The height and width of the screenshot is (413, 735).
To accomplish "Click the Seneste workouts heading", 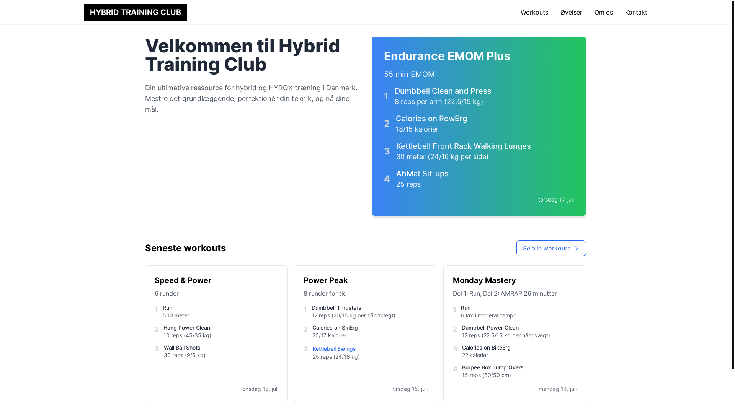I will (x=186, y=248).
